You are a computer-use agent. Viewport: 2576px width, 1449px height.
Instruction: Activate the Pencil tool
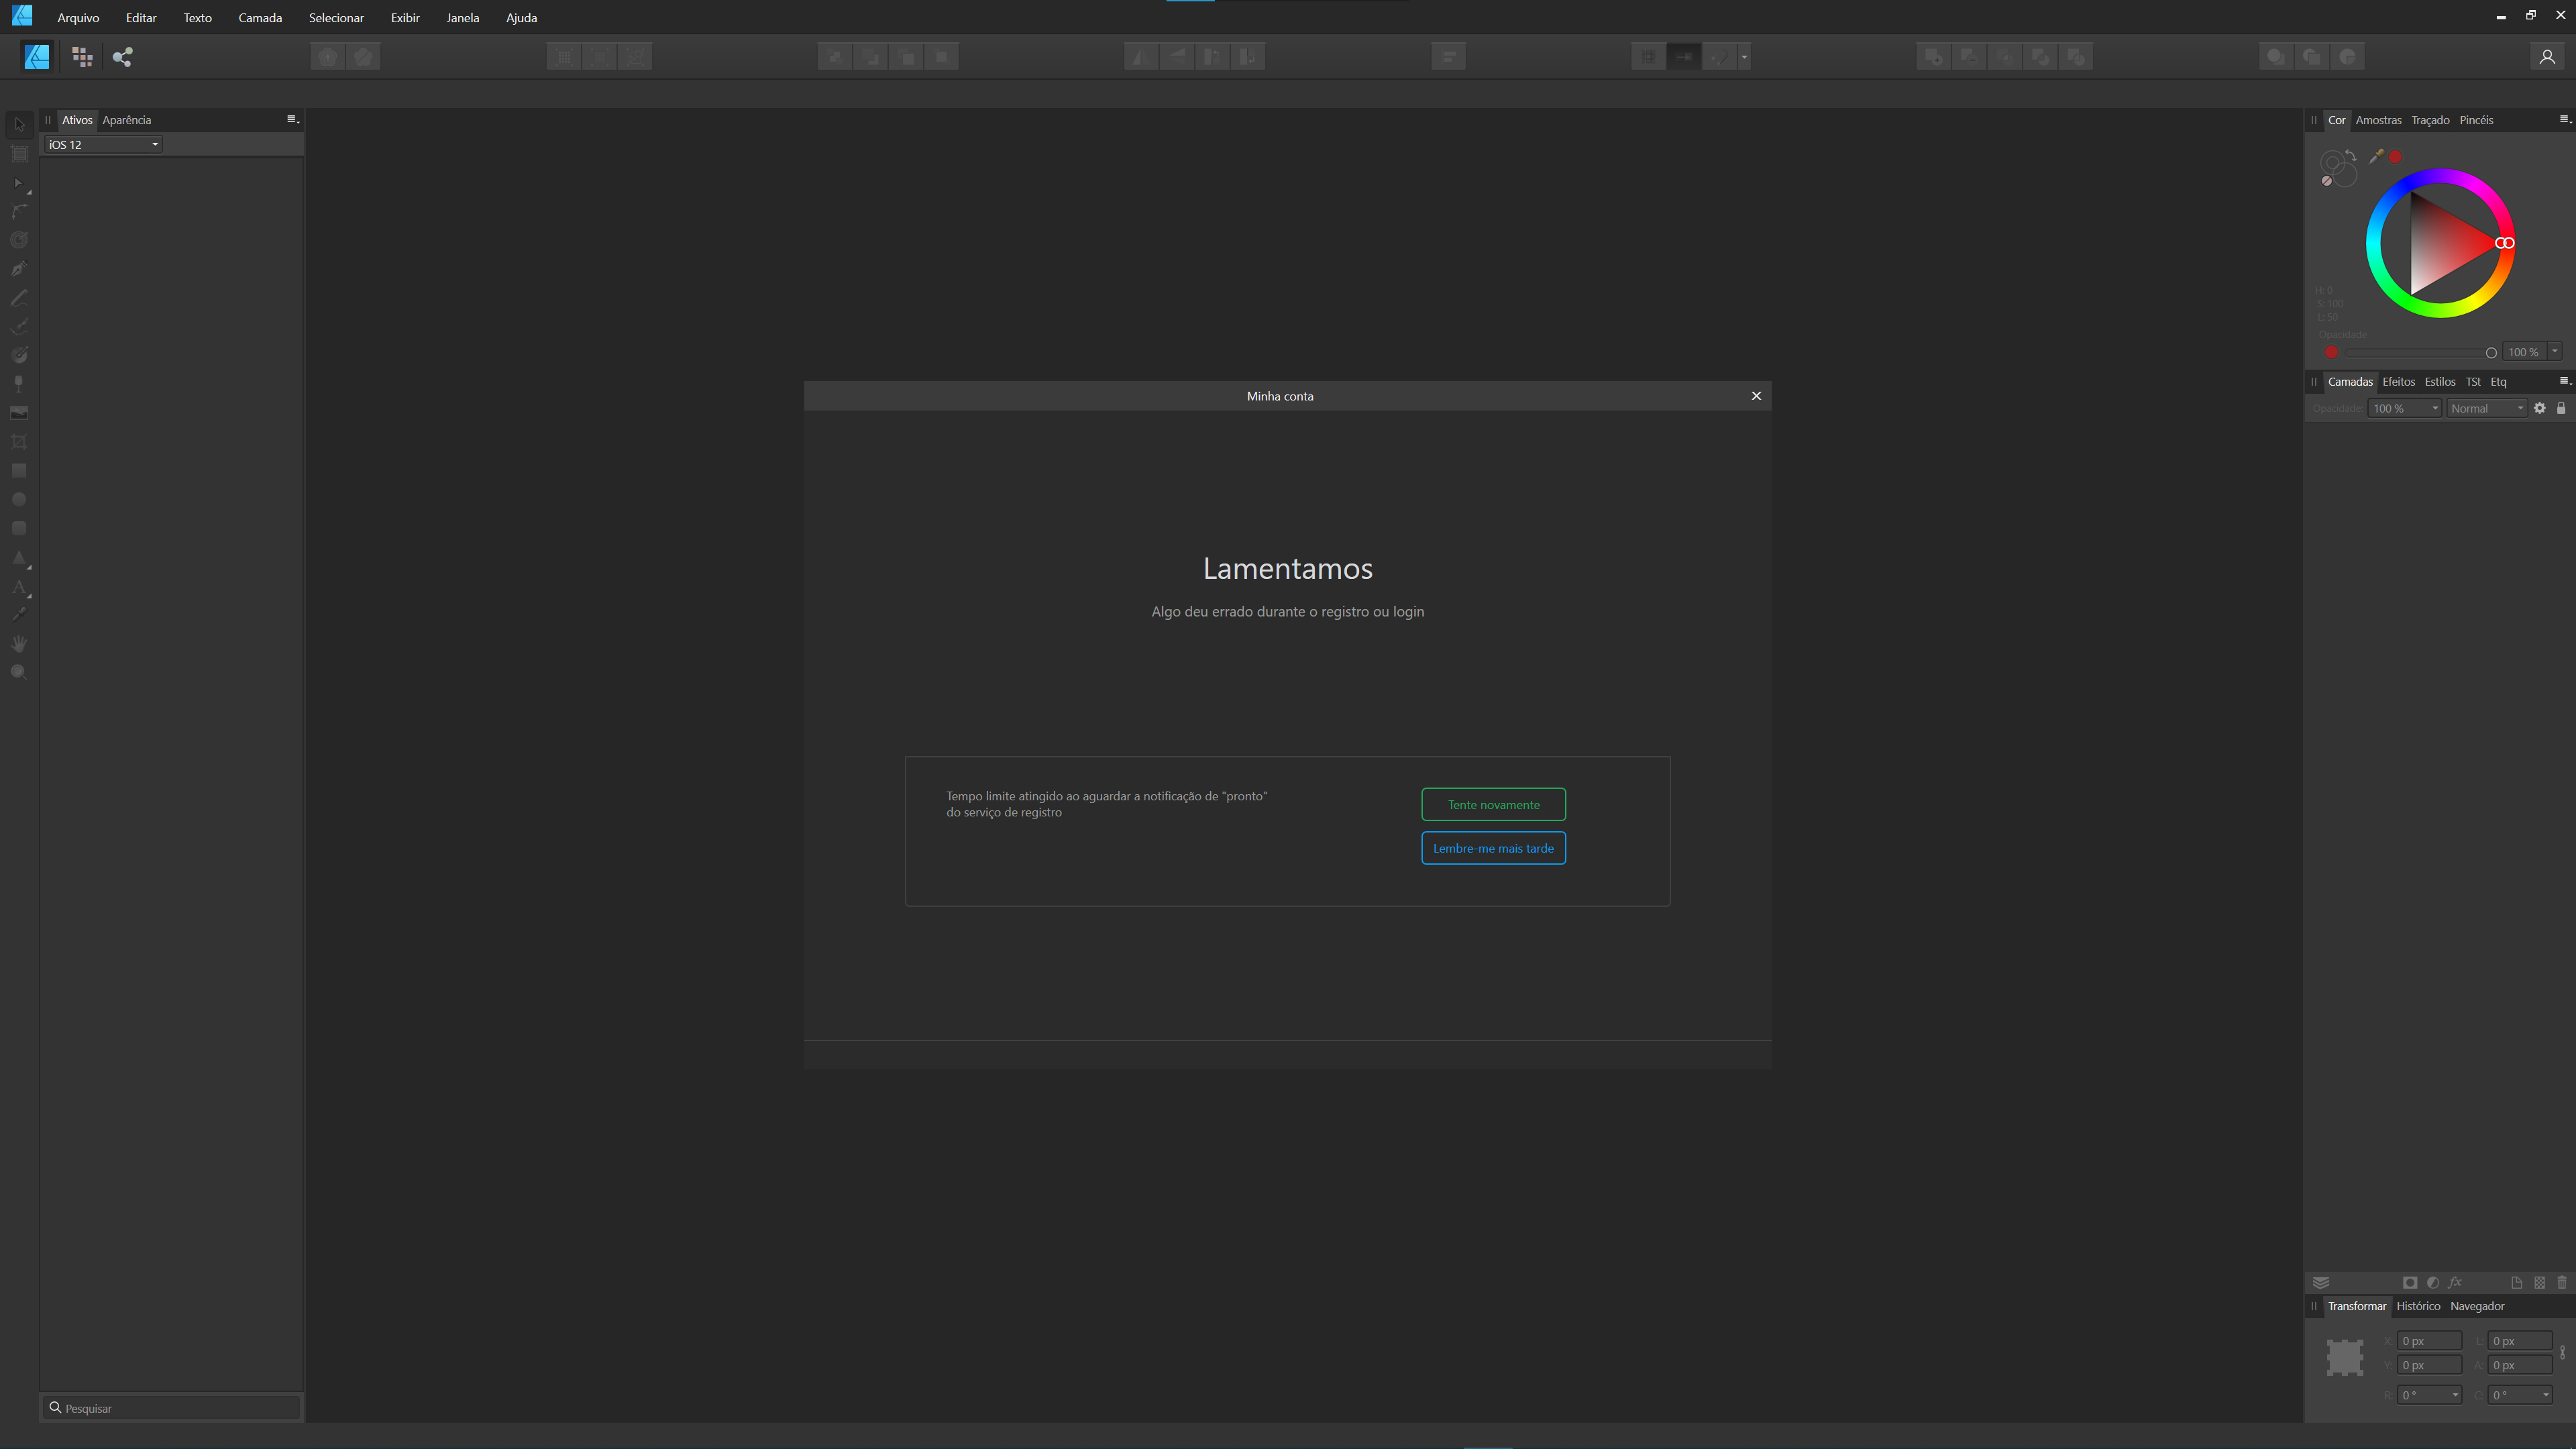pos(19,297)
